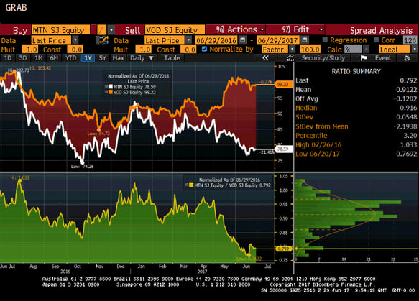Click the Corr period 120 field

pos(410,40)
